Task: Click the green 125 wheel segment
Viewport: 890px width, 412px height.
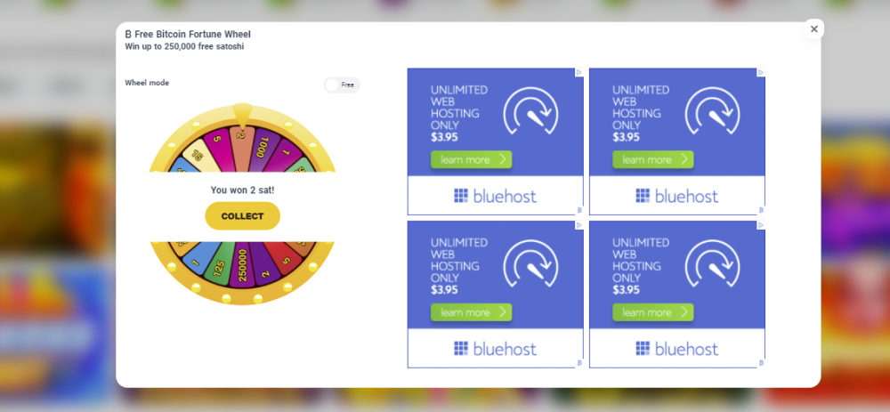Action: (220, 263)
